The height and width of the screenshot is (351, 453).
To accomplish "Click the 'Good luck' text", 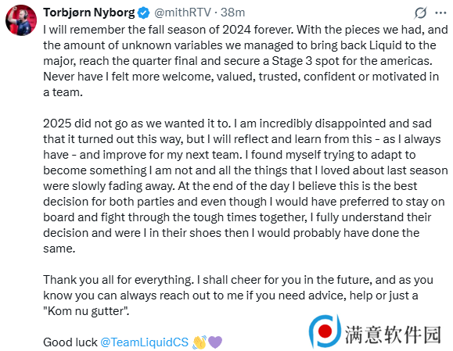I will [70, 342].
